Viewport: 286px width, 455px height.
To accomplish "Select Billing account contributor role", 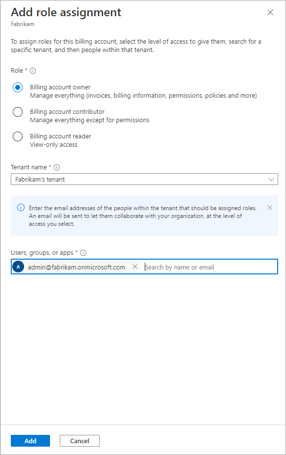I will (x=18, y=112).
